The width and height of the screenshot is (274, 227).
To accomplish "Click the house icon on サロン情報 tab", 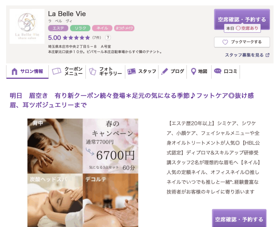I will pyautogui.click(x=14, y=71).
